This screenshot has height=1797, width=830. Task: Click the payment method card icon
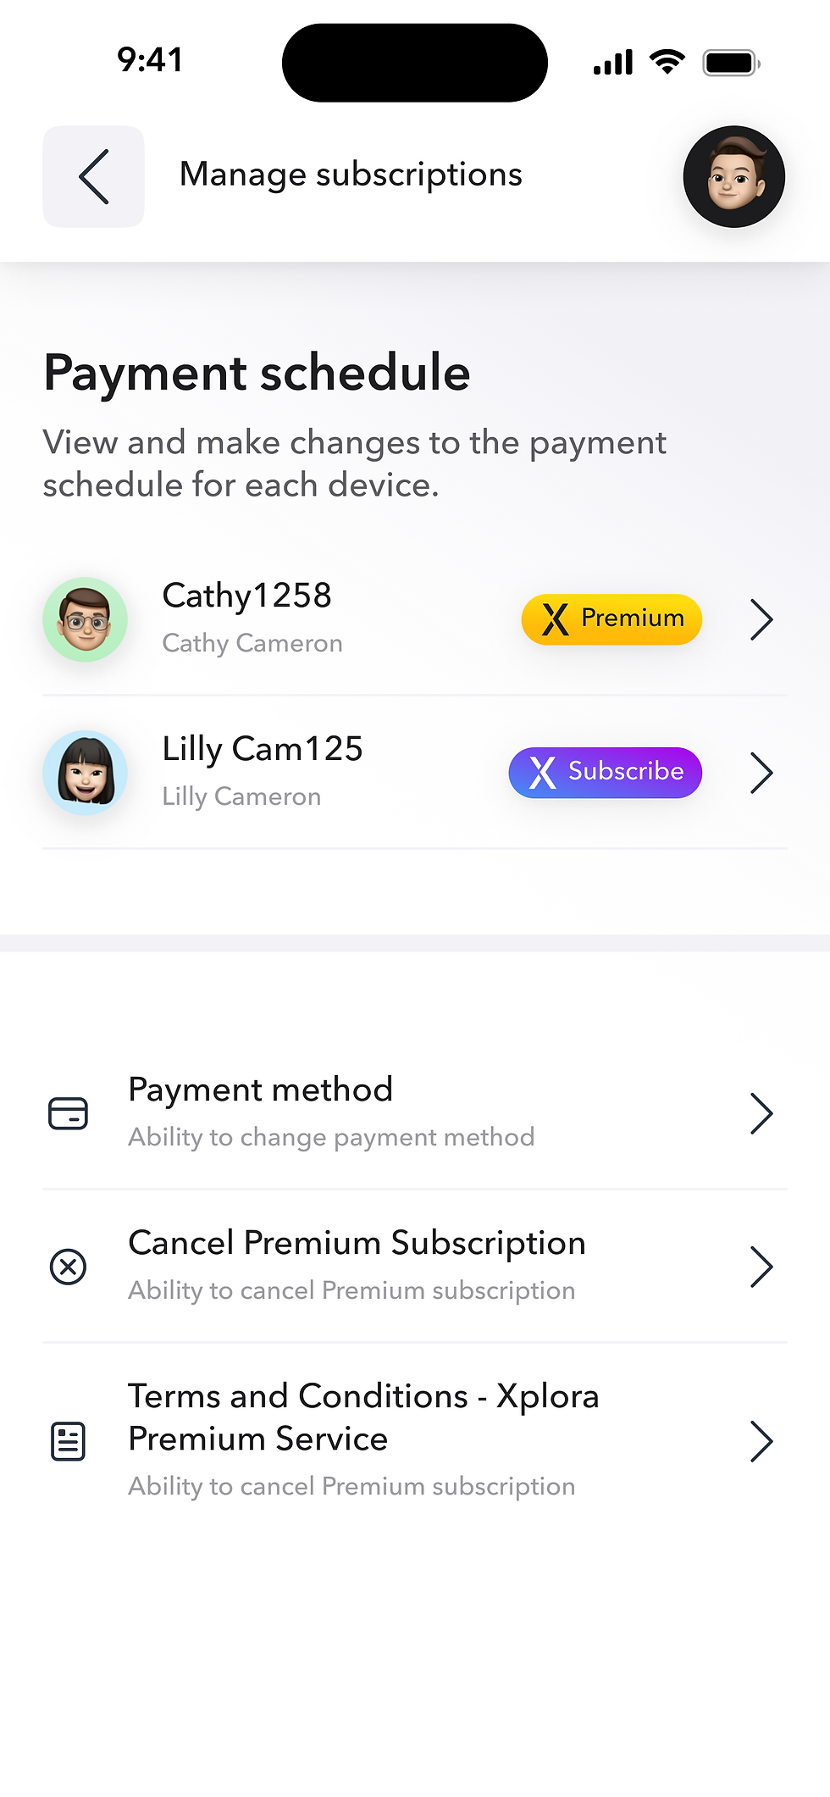click(68, 1113)
